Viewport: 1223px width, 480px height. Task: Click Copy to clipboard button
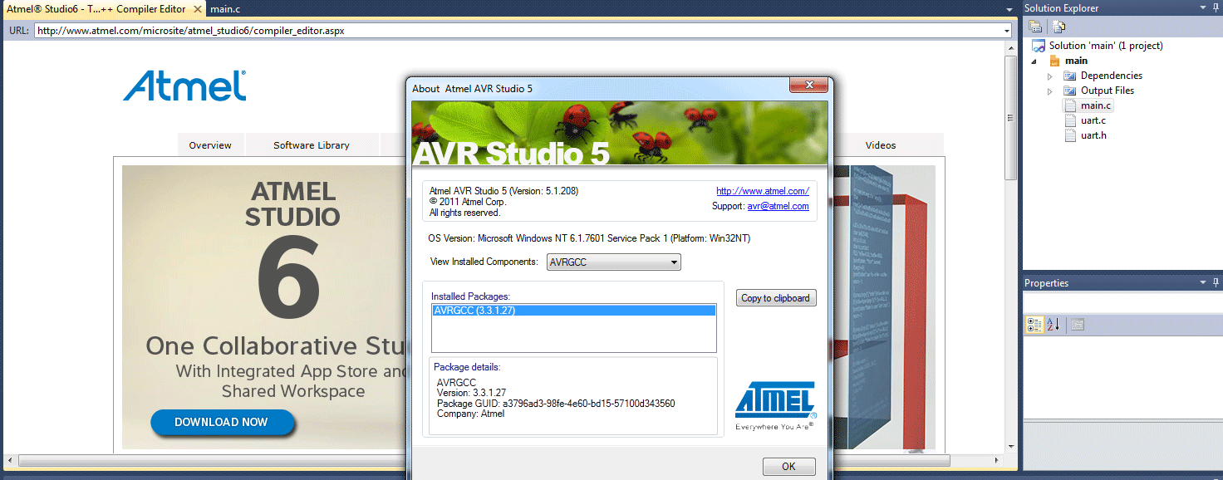[x=776, y=298]
